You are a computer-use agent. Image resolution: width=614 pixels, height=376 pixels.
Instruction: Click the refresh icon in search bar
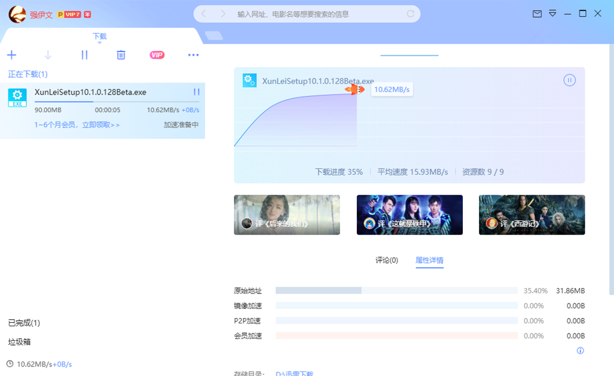click(x=410, y=14)
